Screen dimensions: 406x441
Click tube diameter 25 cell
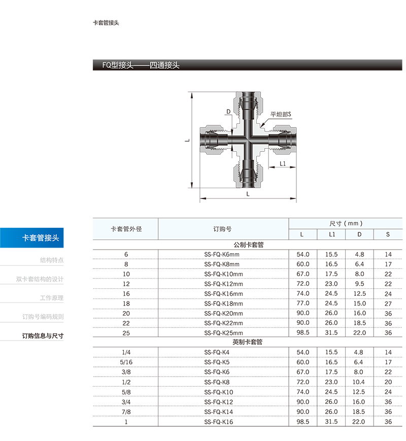click(x=126, y=333)
